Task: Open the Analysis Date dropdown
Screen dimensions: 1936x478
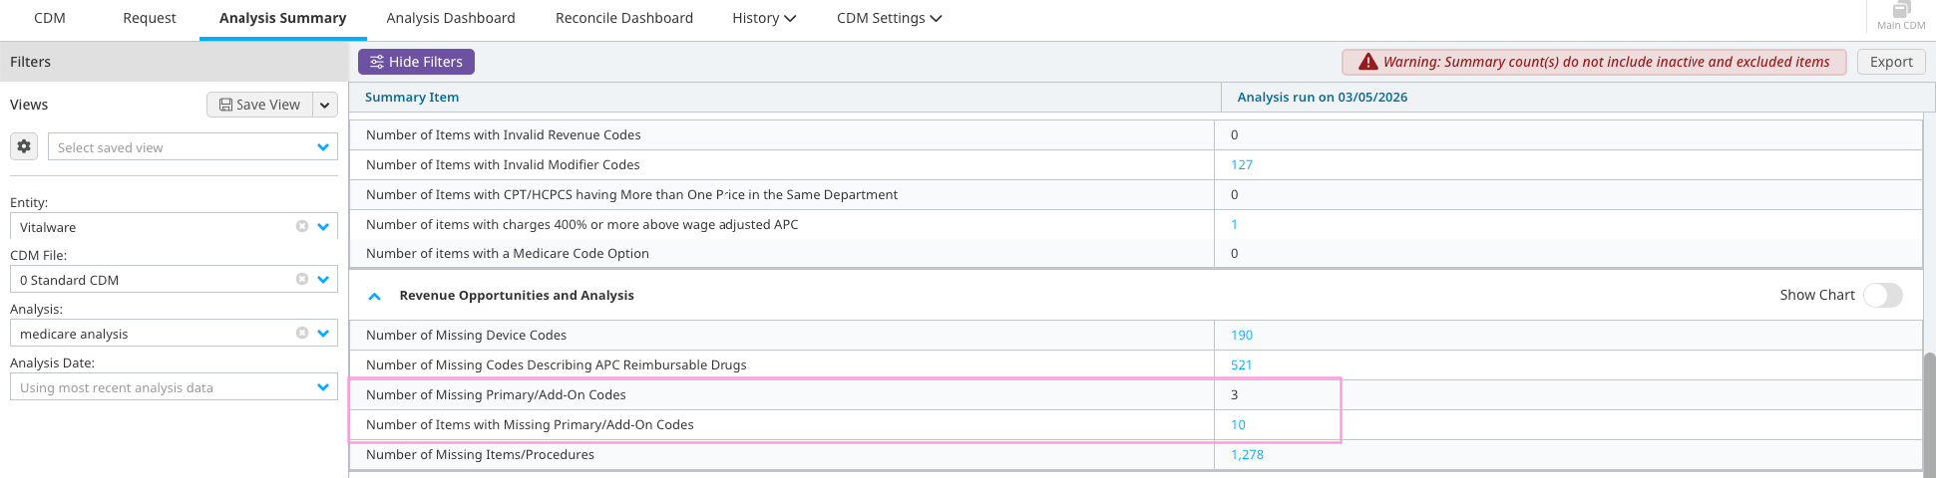Action: [323, 387]
